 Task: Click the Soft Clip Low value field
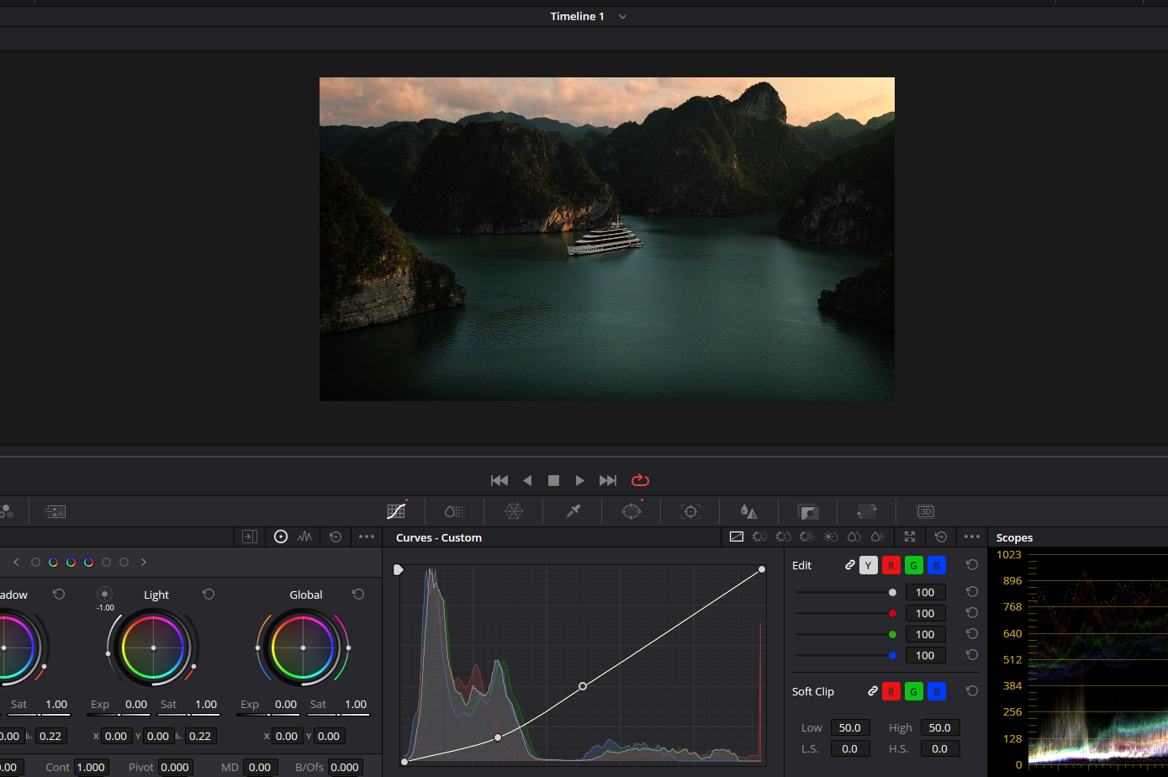tap(850, 727)
